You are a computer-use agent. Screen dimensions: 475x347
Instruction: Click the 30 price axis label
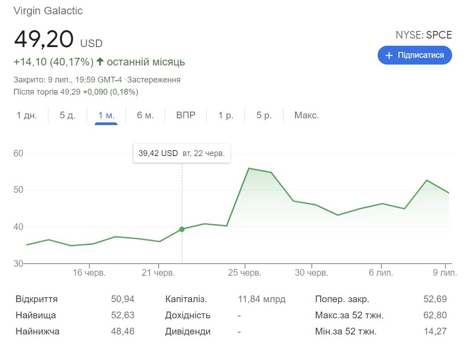tap(18, 264)
